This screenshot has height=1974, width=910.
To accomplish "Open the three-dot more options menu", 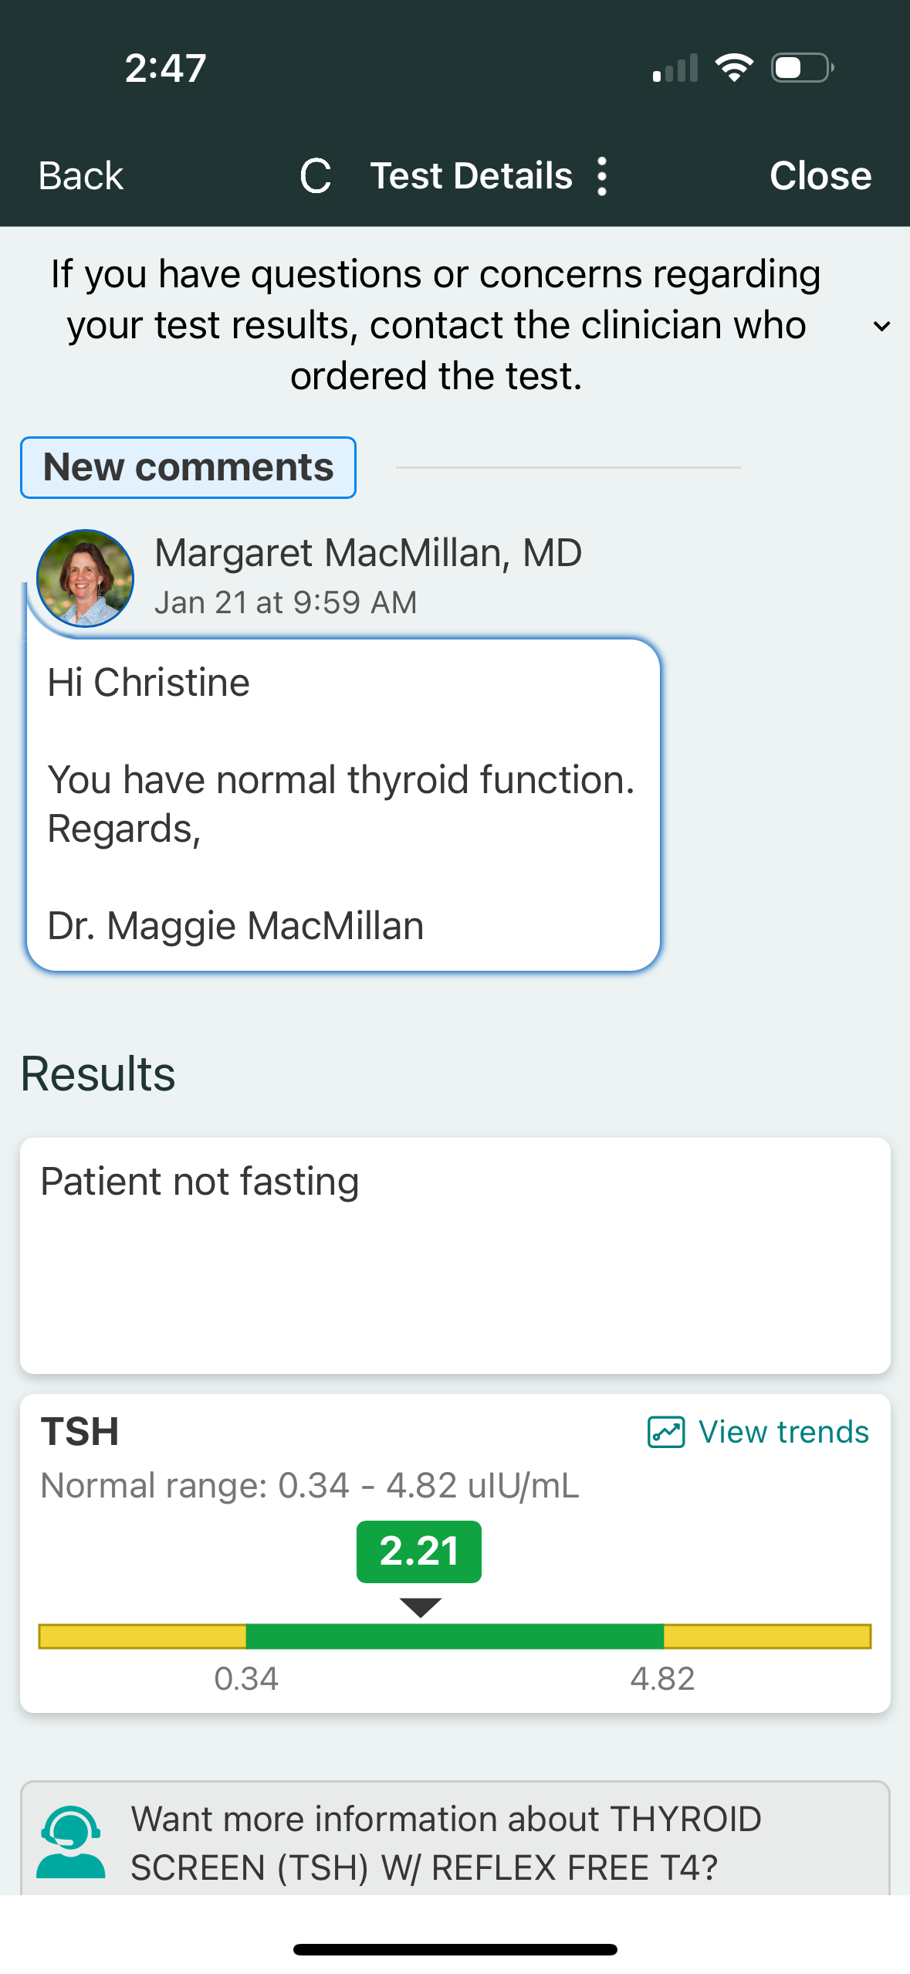I will (x=602, y=176).
